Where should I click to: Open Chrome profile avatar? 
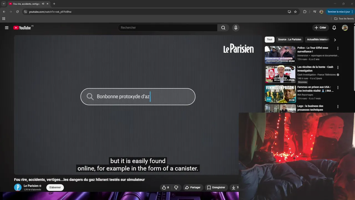pos(321,12)
